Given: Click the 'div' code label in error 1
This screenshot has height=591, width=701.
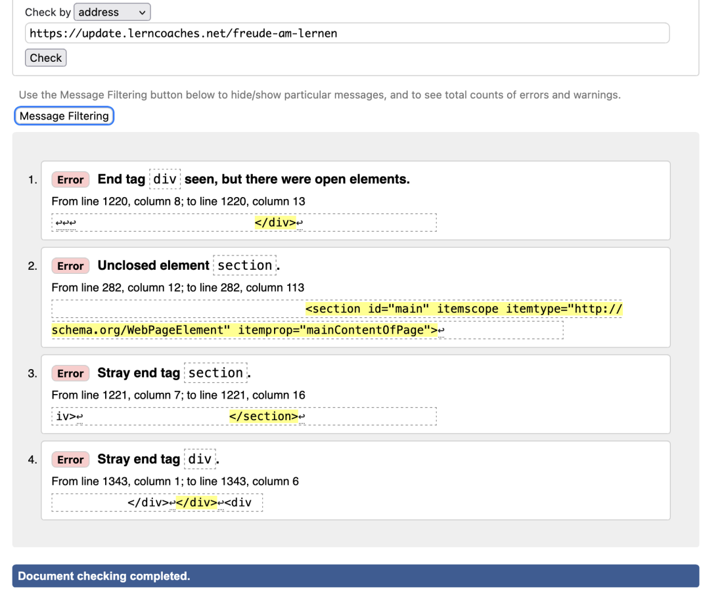Looking at the screenshot, I should click(x=165, y=179).
